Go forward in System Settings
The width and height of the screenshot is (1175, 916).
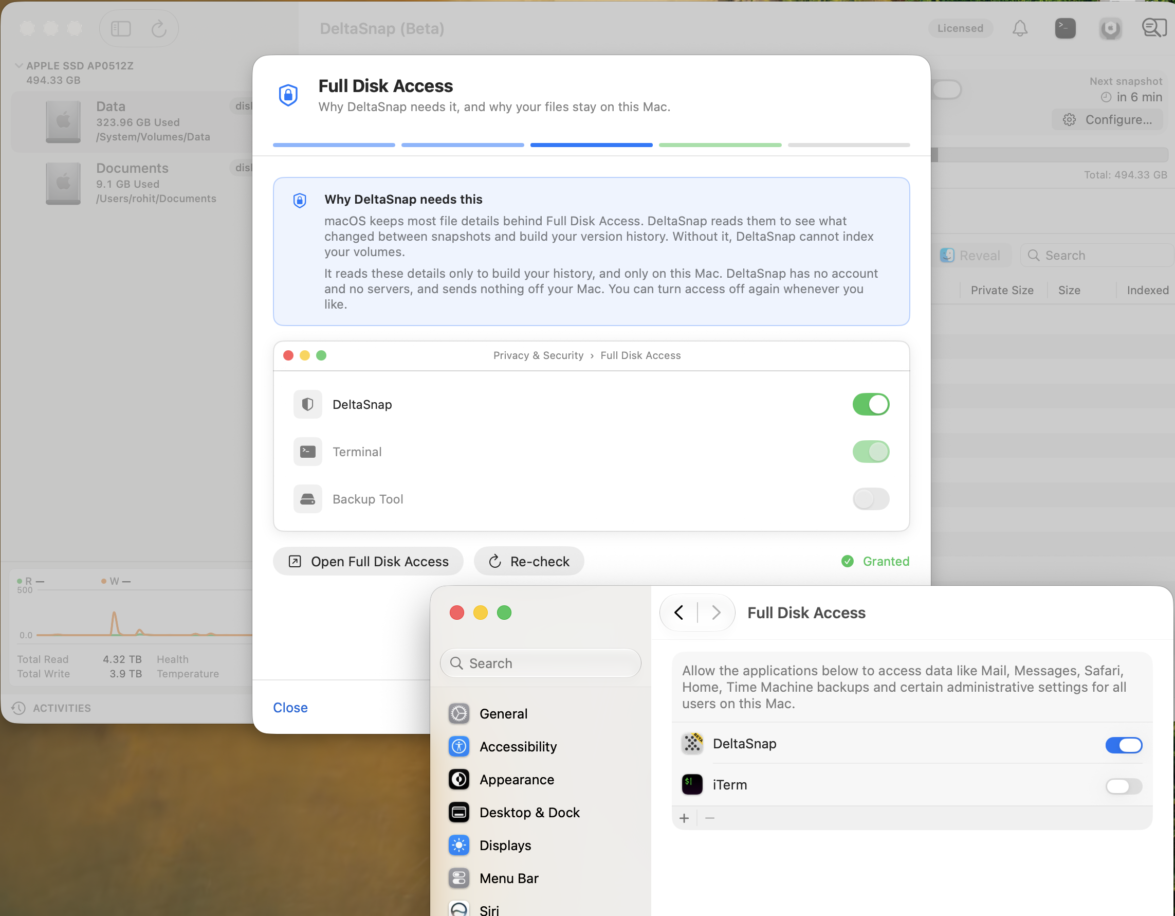click(715, 613)
